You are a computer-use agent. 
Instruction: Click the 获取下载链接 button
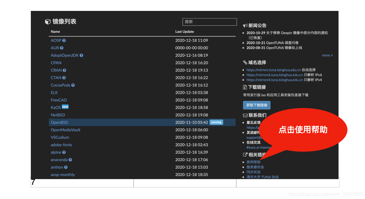pos(257,105)
